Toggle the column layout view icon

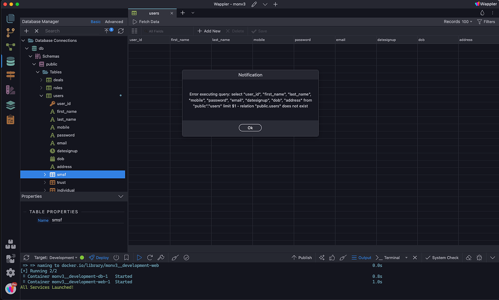134,31
